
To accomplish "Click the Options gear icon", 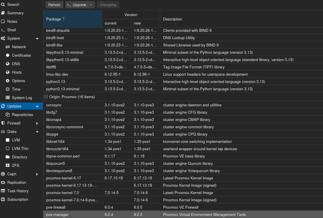I will click(x=8, y=81).
